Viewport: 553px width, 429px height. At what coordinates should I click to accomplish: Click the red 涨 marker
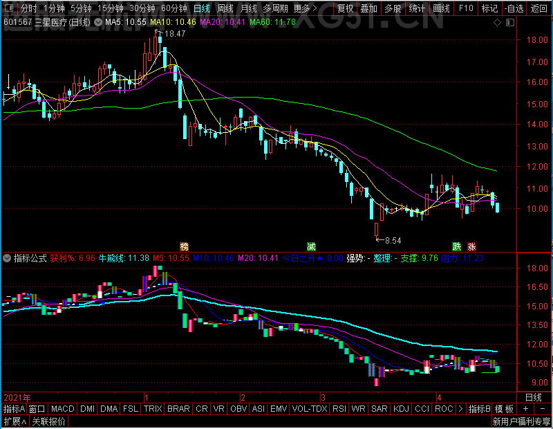pos(471,246)
